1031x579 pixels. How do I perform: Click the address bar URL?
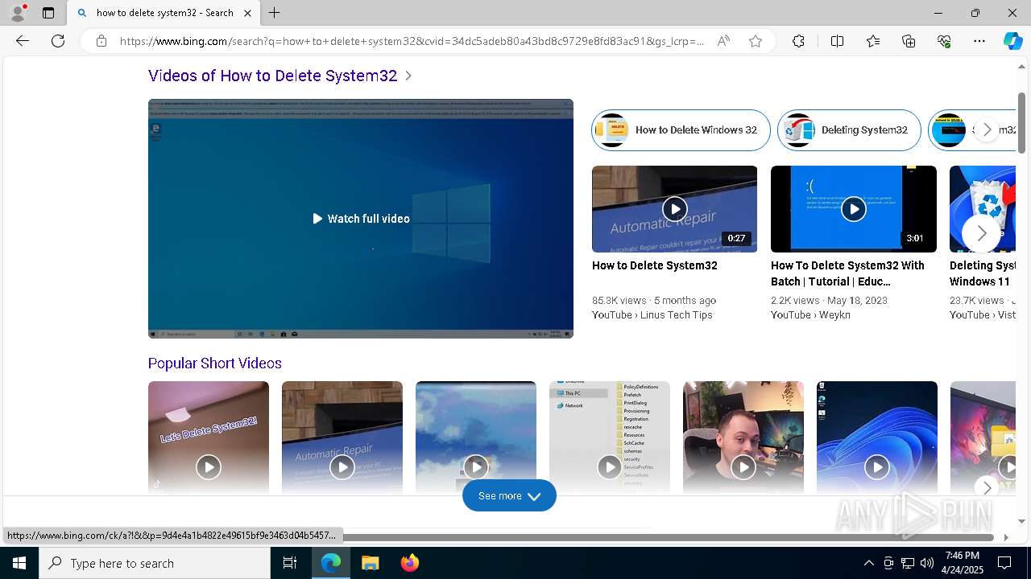tap(411, 41)
